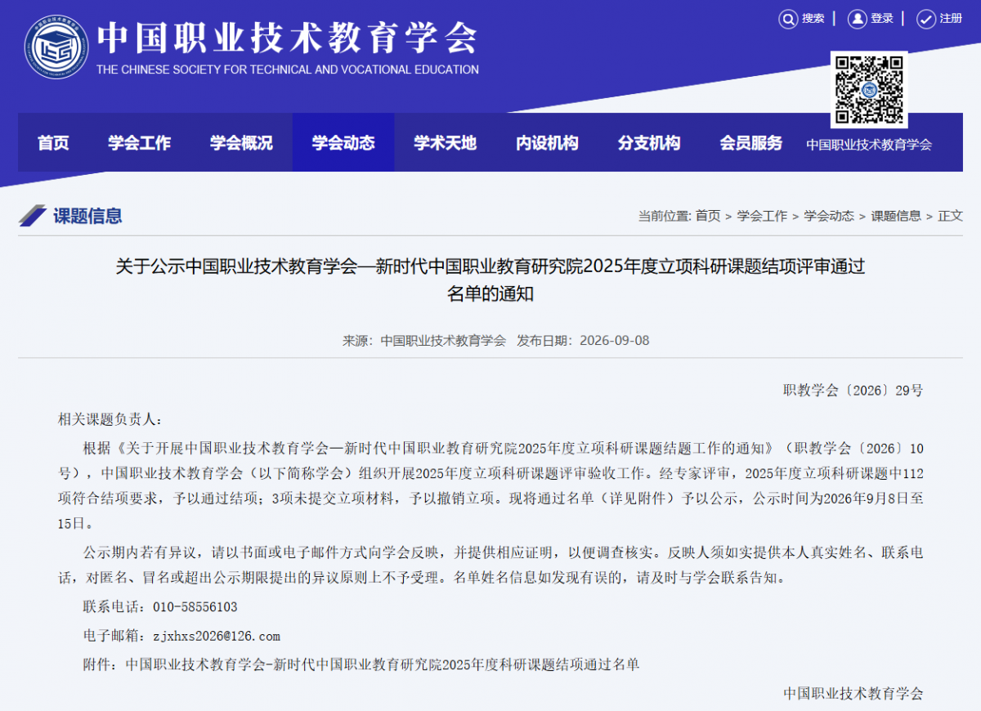Open the 学术天地 navigation menu
981x711 pixels.
[445, 143]
